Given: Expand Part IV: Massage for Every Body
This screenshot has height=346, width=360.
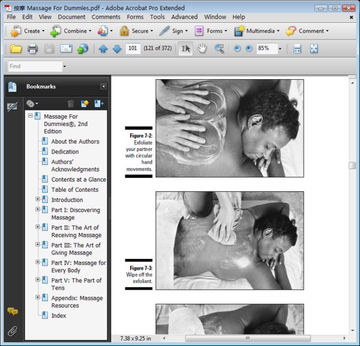Looking at the screenshot, I should [x=38, y=262].
